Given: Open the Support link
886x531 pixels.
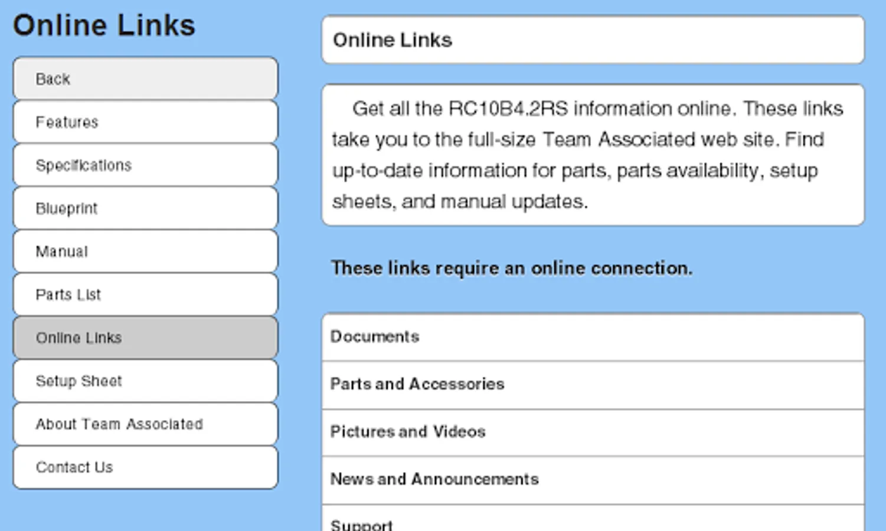Looking at the screenshot, I should click(x=593, y=518).
